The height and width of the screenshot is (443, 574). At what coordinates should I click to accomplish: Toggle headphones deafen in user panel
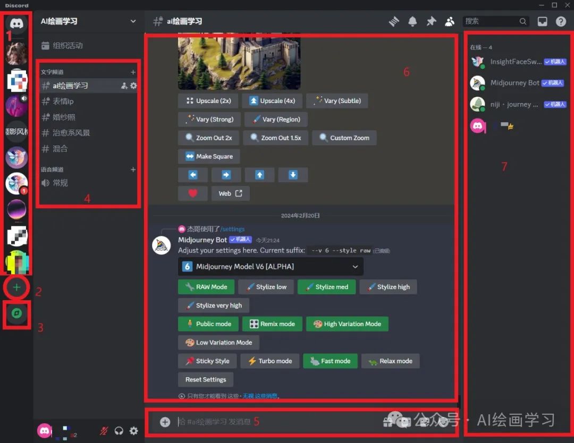[x=119, y=431]
